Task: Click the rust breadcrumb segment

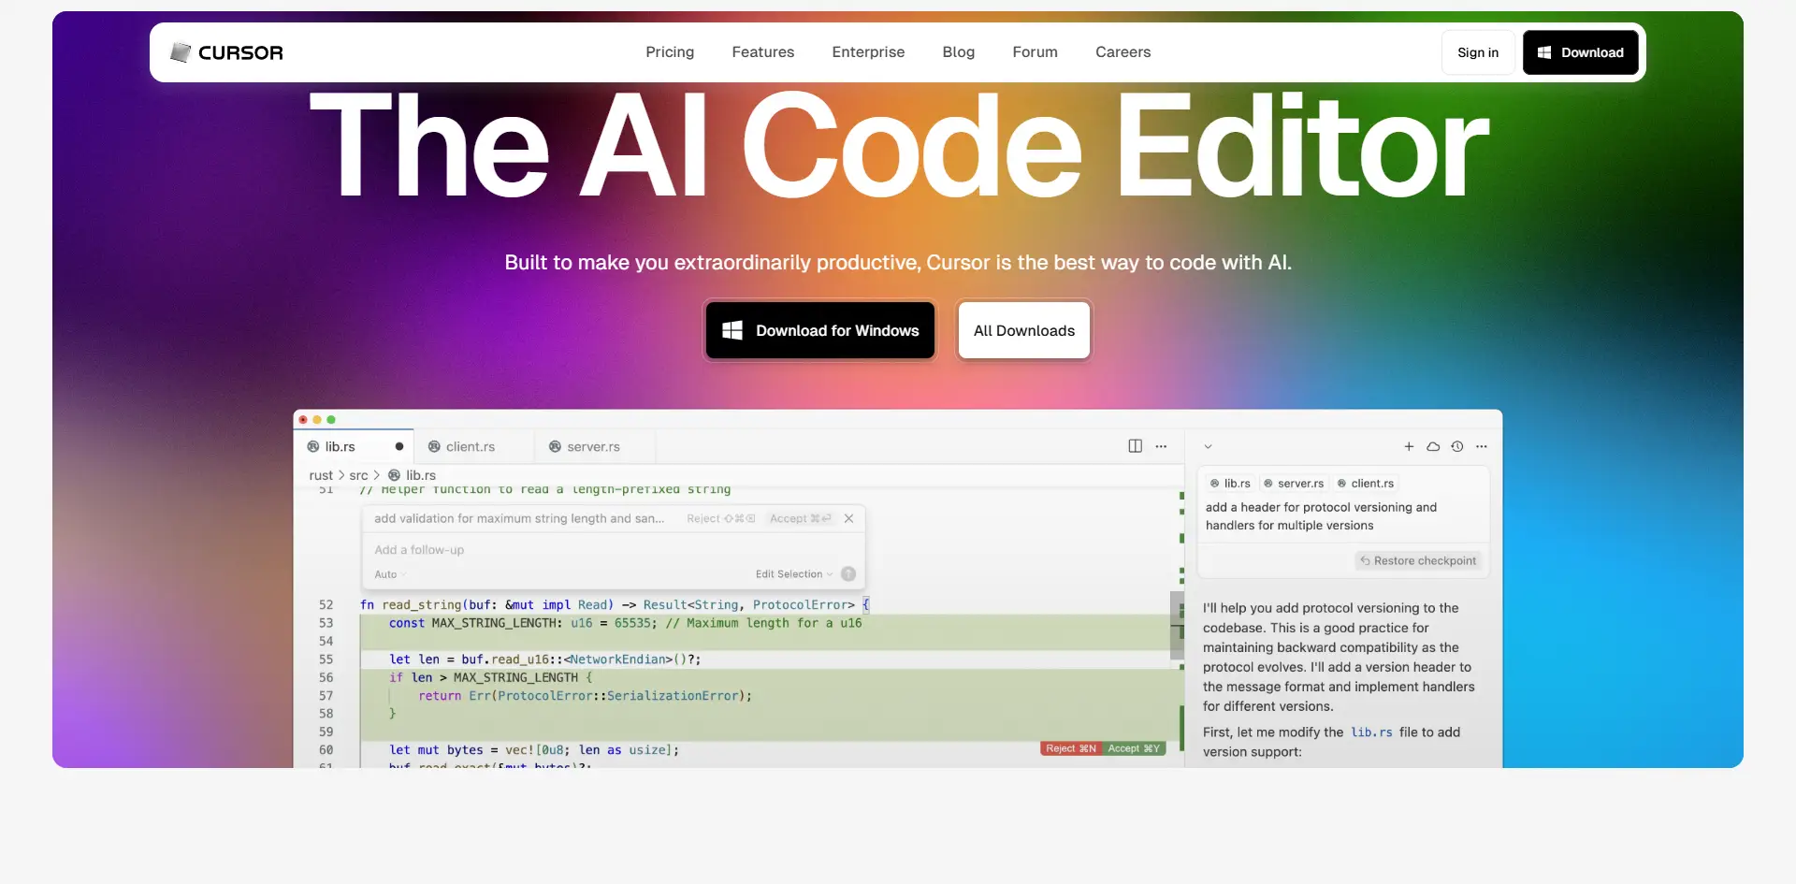Action: tap(321, 475)
